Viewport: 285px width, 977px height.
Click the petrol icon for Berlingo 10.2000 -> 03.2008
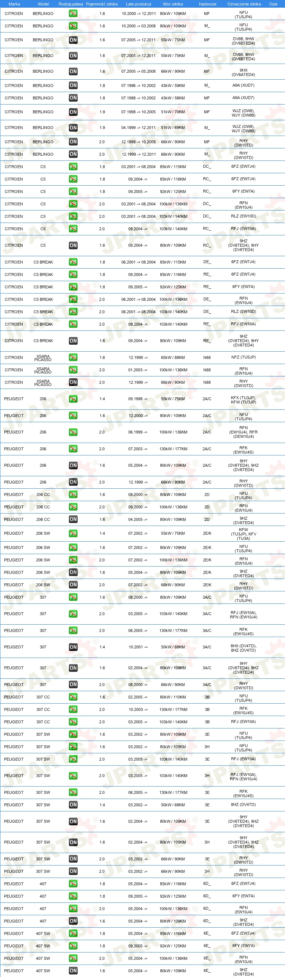73,26
